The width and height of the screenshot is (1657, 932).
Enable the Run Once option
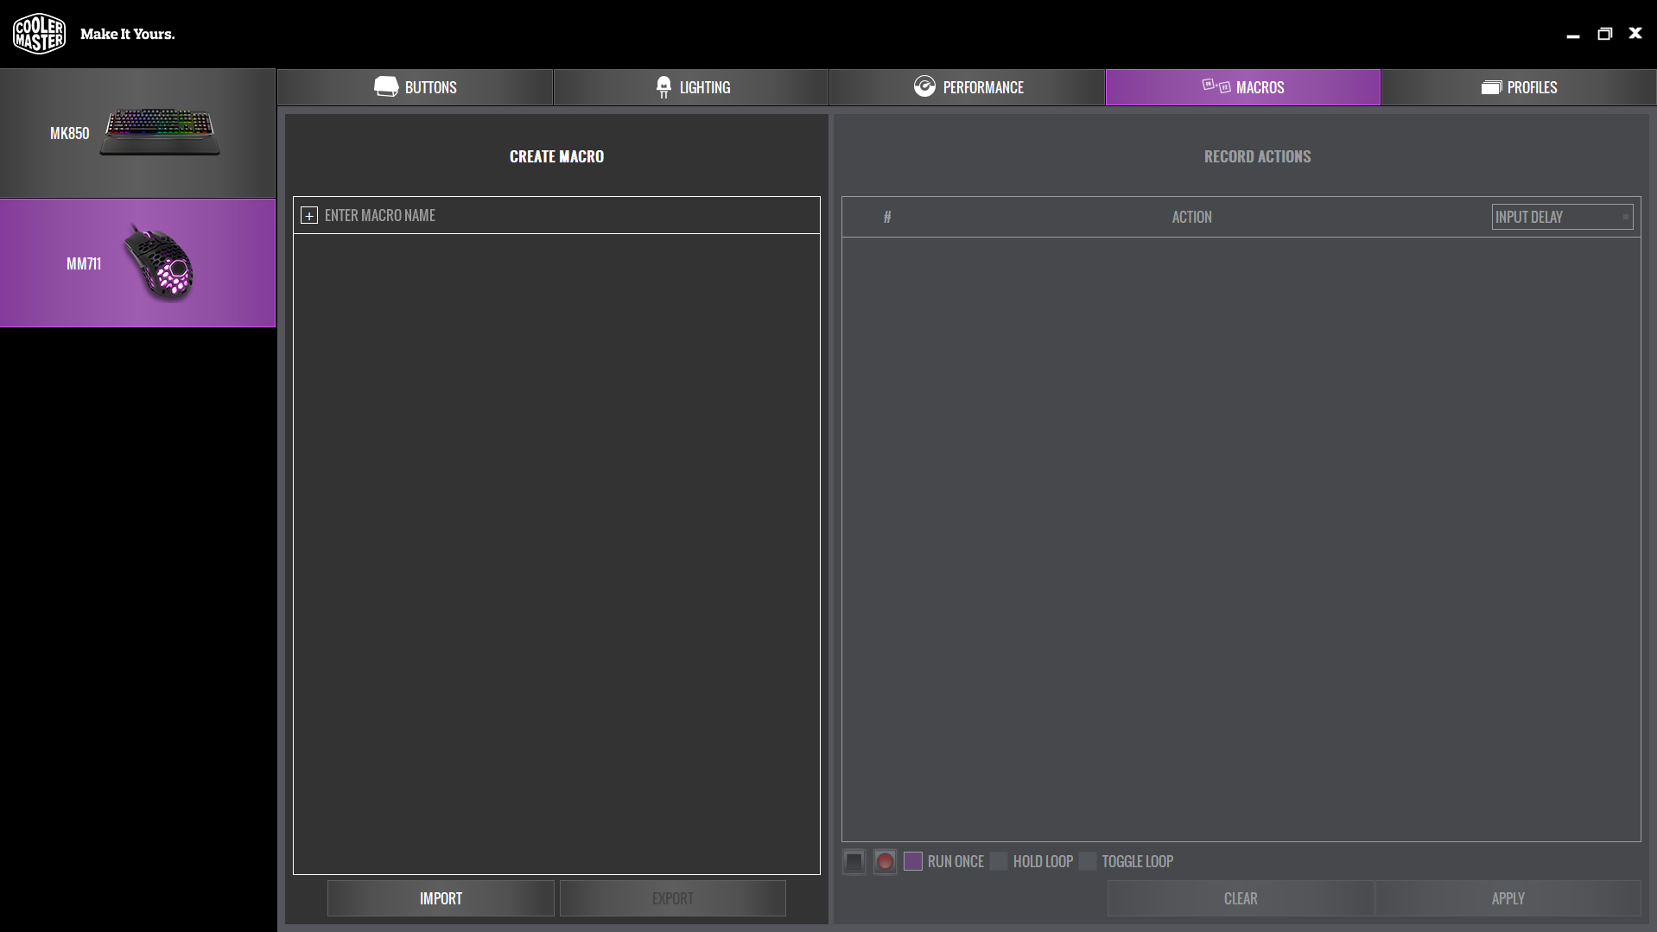click(913, 861)
